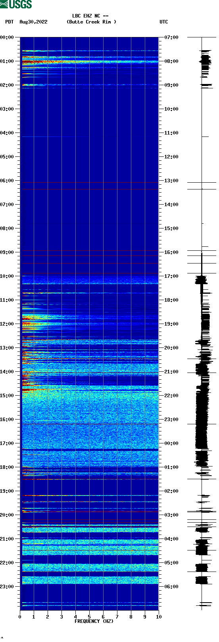Click the 0 Hz frequency axis label
This screenshot has width=219, height=642.
pyautogui.click(x=20, y=617)
